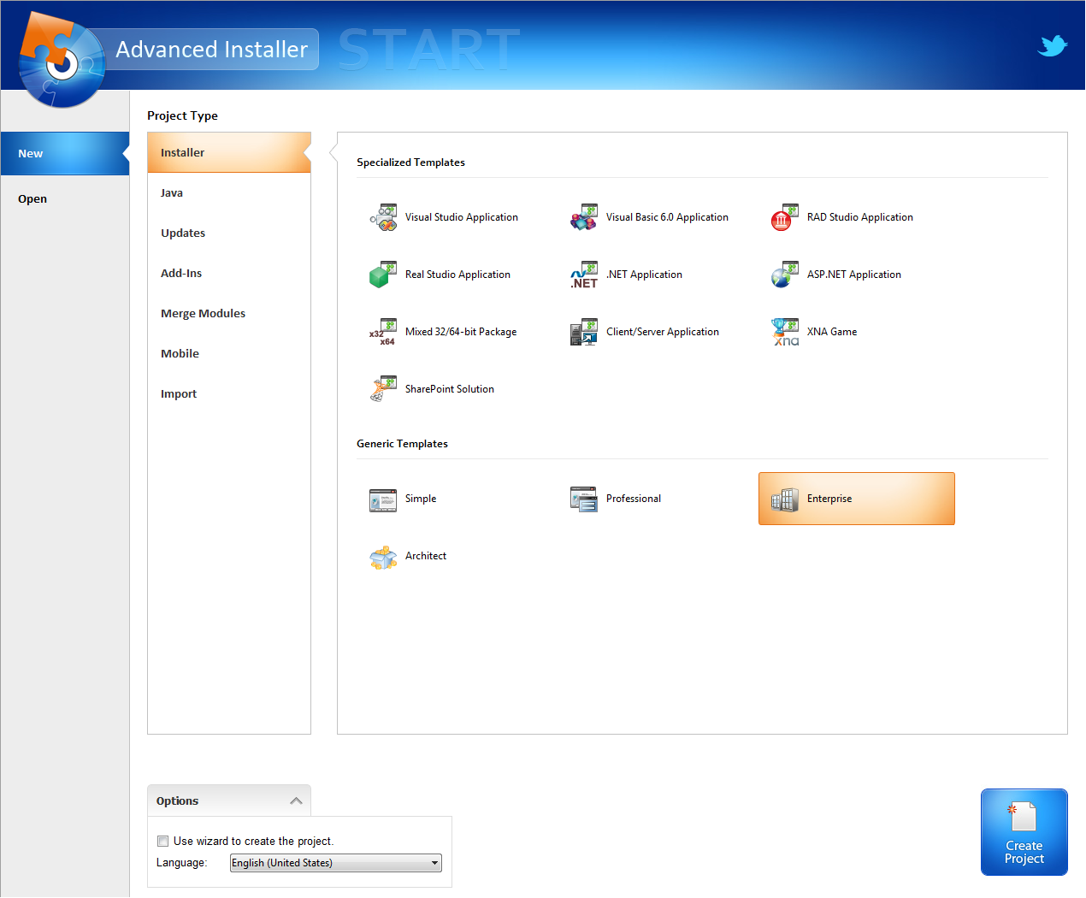Select the Mixed 32/64-bit Package icon
The image size is (1086, 898).
tap(383, 333)
